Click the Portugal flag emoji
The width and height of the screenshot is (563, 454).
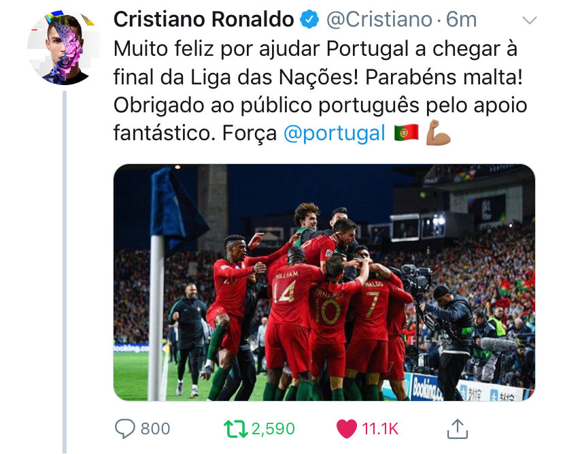pos(406,132)
